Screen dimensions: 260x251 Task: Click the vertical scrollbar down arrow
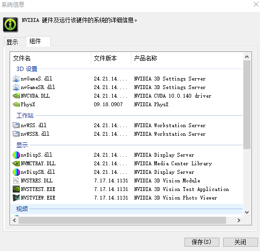[247, 212]
